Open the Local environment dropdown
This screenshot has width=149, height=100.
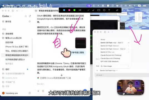pyautogui.click(x=100, y=75)
